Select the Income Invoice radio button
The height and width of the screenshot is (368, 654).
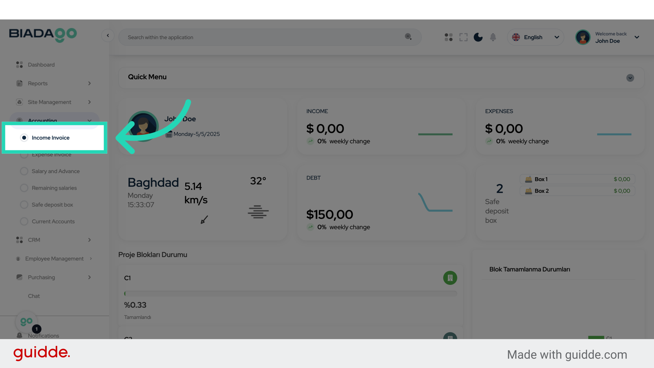(x=24, y=138)
